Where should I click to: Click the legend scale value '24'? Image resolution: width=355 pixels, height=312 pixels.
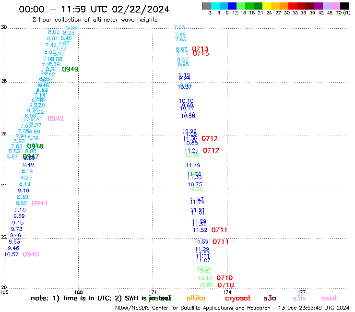pos(269,13)
